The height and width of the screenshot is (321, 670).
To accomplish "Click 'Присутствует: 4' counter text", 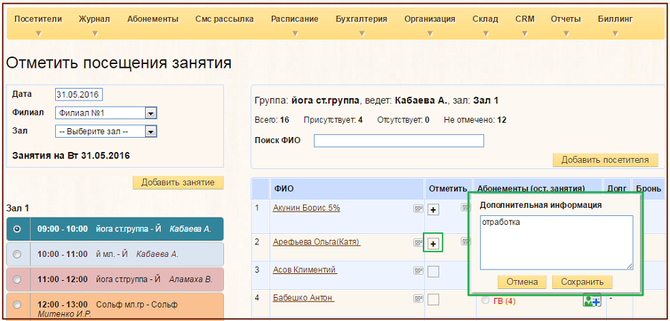I will [334, 120].
